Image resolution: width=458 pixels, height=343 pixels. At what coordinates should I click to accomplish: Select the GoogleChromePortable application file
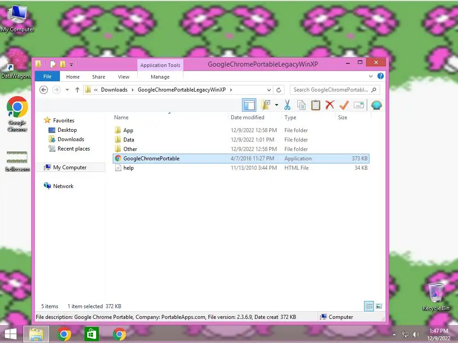point(241,159)
